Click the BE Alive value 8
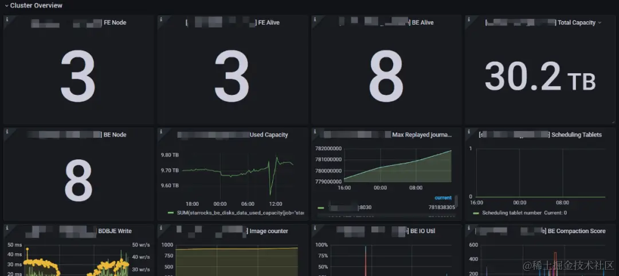 pos(386,76)
